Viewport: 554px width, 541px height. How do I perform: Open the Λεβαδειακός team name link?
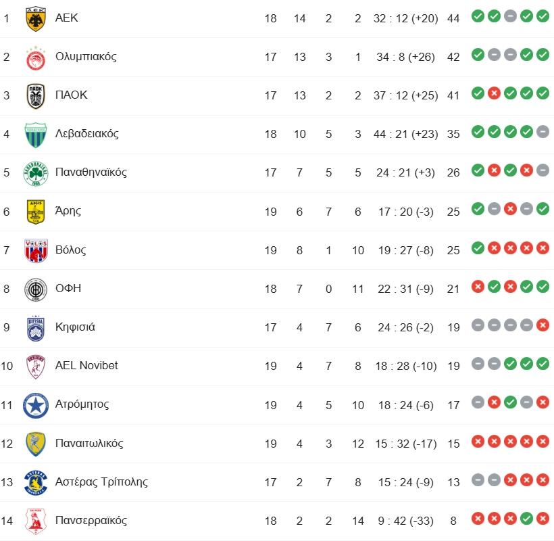86,133
